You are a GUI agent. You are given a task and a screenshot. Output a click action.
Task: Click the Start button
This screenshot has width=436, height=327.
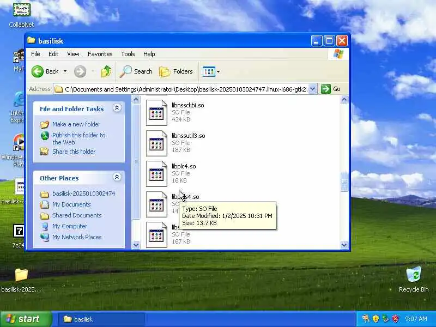coord(26,319)
